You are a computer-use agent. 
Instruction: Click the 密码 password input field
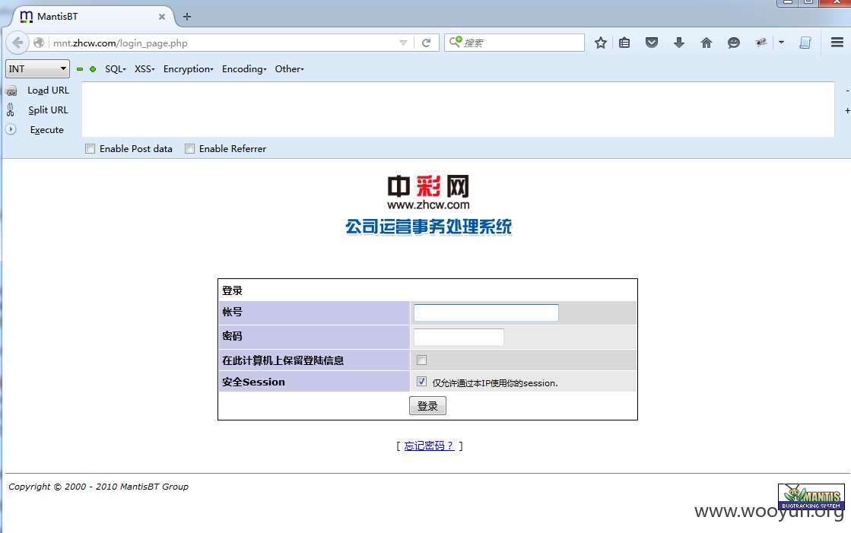[459, 337]
